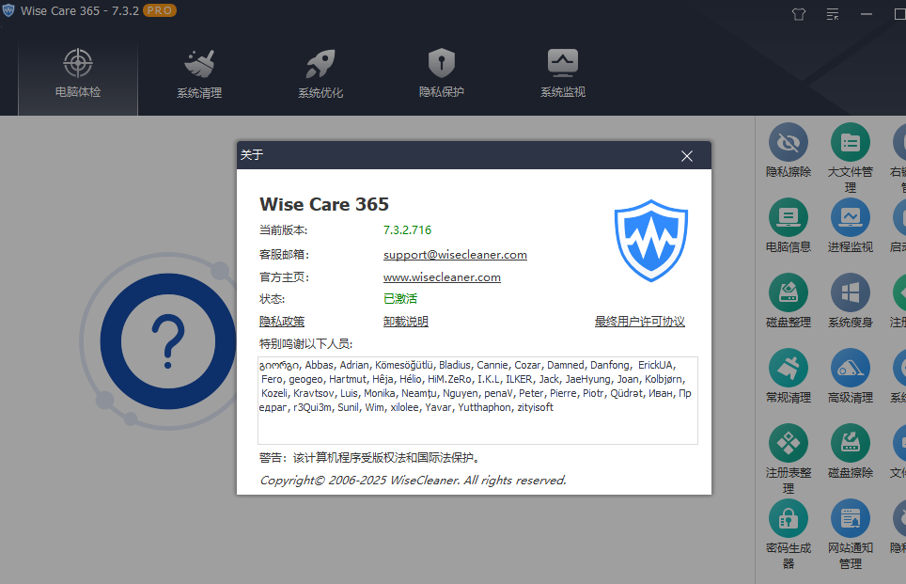Click the support@wisecleaner.com email link
906x584 pixels.
click(455, 255)
